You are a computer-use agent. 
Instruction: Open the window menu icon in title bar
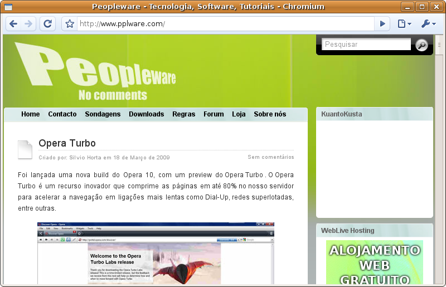pyautogui.click(x=8, y=7)
